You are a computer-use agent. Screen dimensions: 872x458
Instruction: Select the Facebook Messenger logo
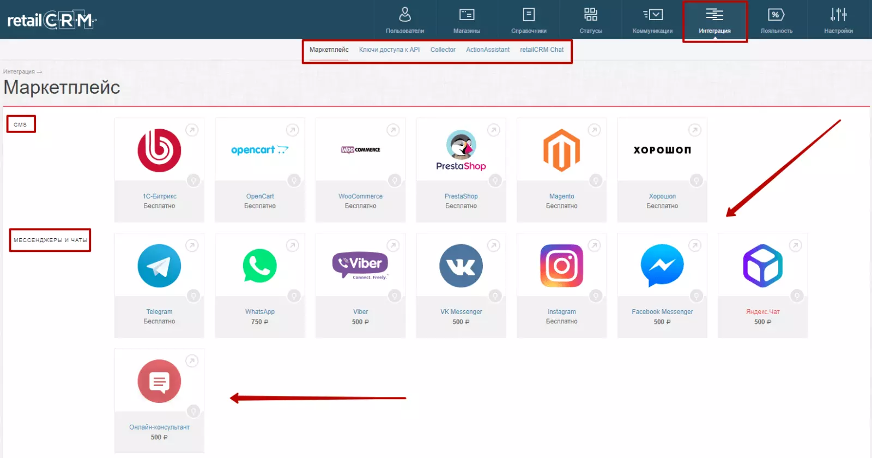662,266
